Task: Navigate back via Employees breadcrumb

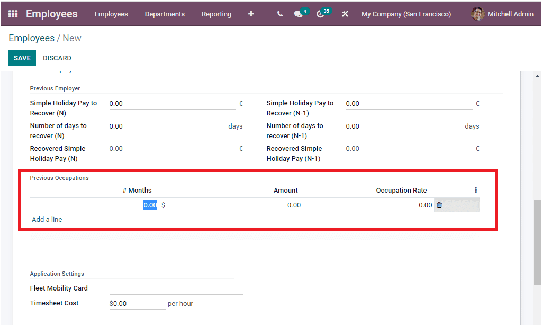Action: (x=31, y=38)
